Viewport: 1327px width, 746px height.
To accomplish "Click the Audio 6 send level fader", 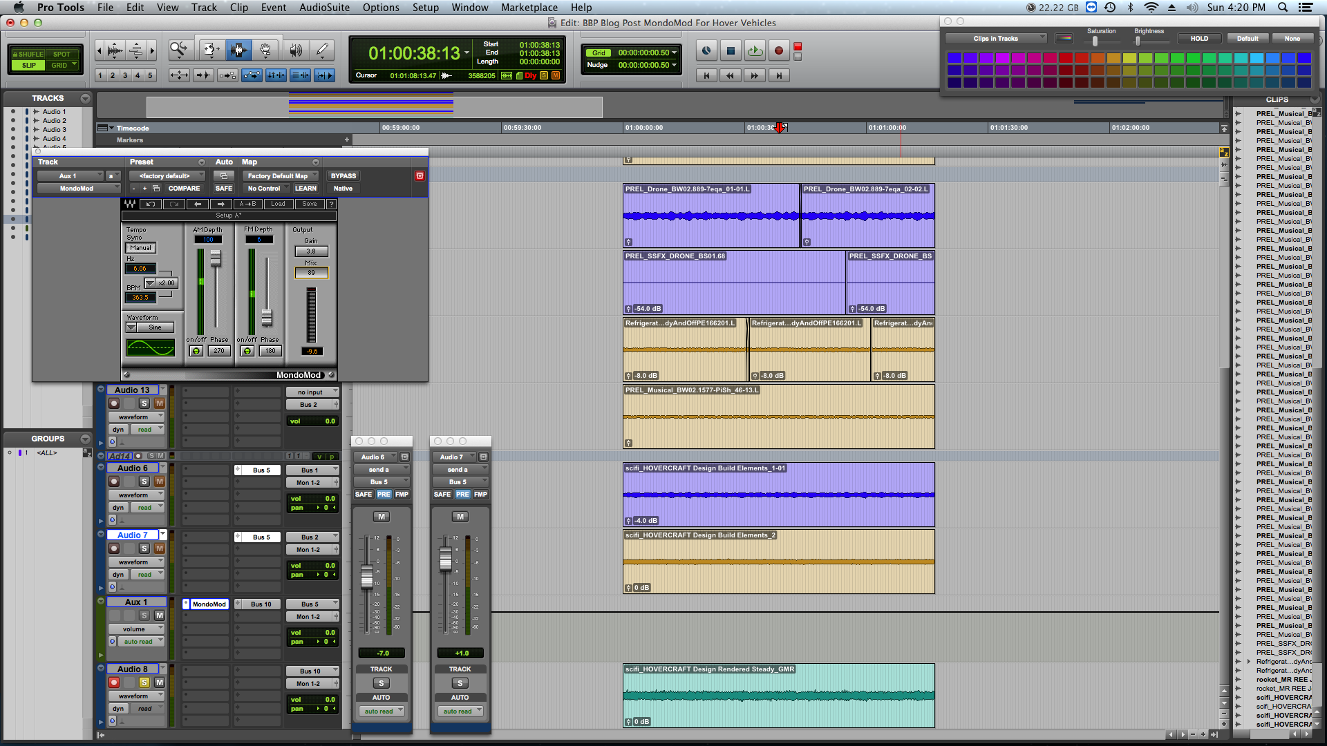I will pyautogui.click(x=367, y=577).
